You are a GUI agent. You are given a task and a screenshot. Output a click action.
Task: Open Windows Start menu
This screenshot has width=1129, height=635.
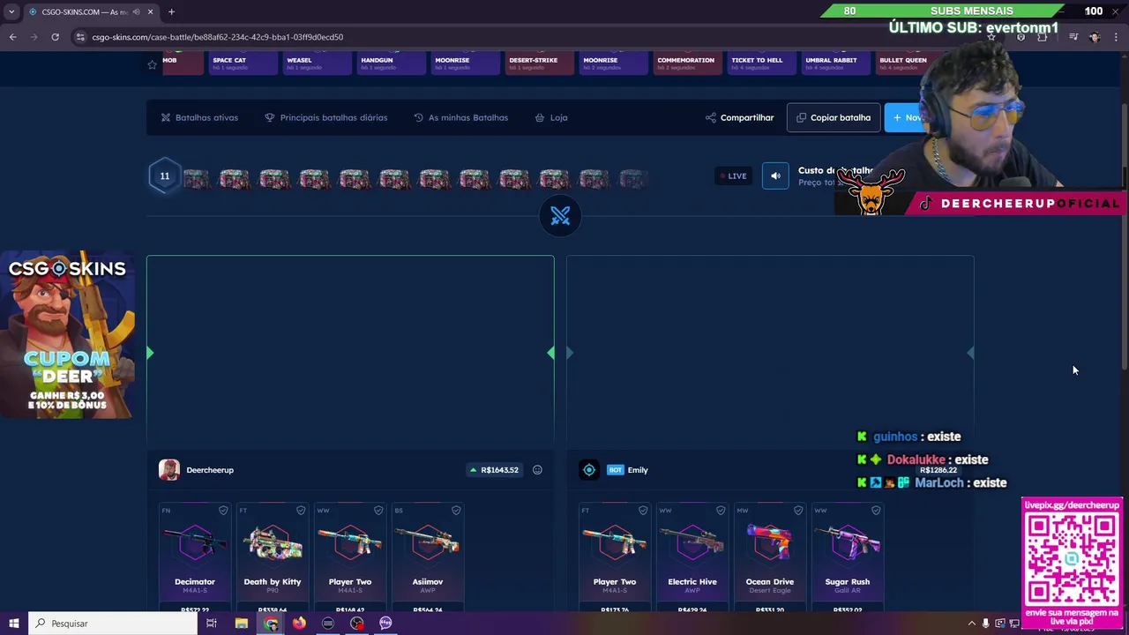[13, 624]
